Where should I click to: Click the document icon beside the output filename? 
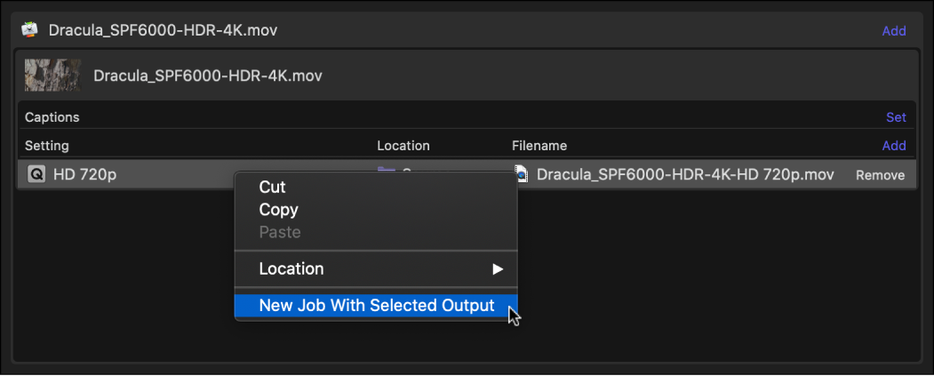coord(522,175)
